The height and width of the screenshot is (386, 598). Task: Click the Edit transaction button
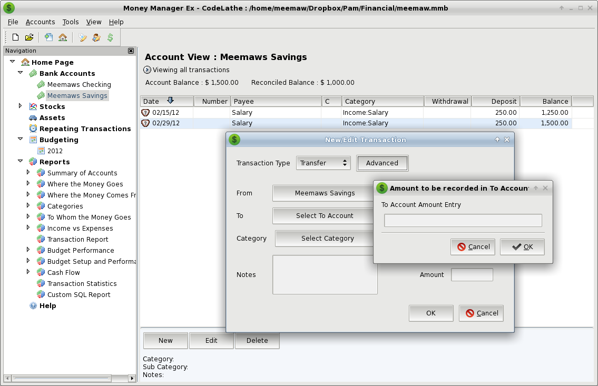(211, 341)
